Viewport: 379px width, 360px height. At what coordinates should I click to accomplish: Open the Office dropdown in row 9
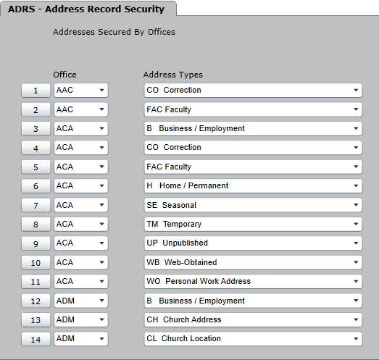point(81,243)
